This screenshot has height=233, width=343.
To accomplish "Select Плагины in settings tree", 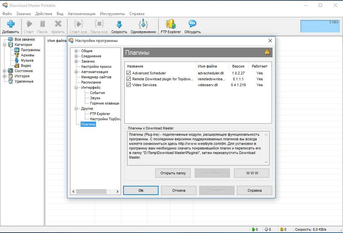I will 88,124.
